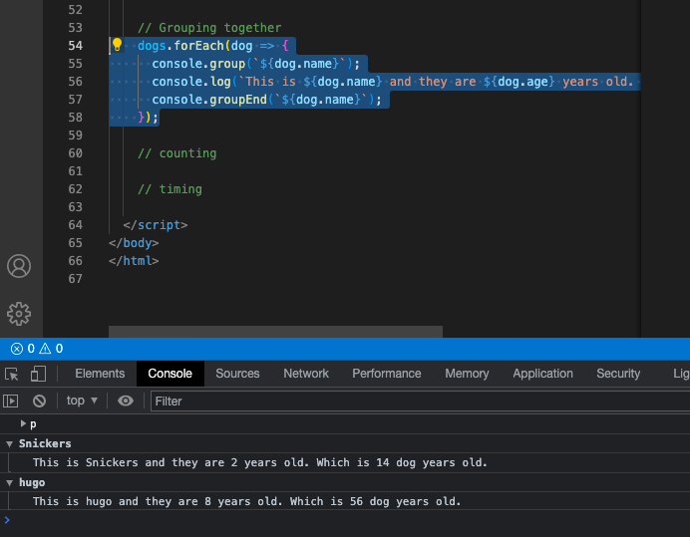Image resolution: width=690 pixels, height=537 pixels.
Task: Click the errors count icon in status bar
Action: point(17,349)
